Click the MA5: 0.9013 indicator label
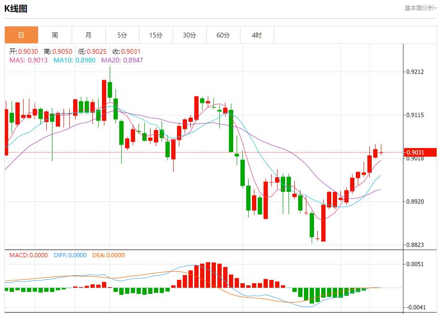The image size is (440, 314). pos(29,60)
